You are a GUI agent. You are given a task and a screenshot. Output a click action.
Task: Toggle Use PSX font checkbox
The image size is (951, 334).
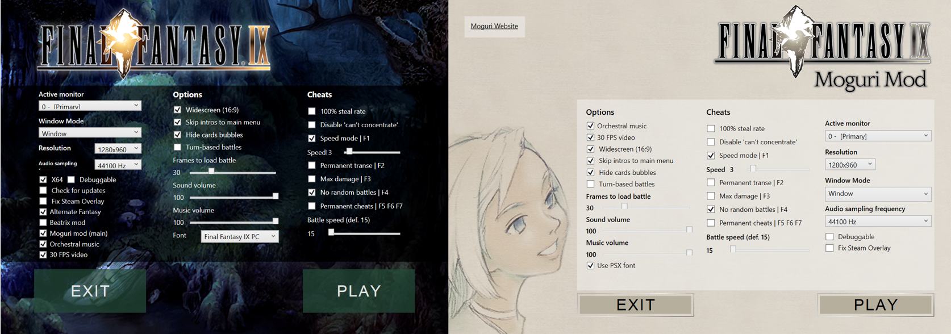590,265
